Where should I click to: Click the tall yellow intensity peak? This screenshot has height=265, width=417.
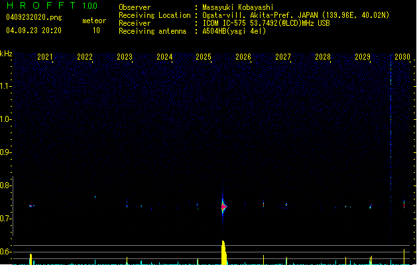(224, 252)
